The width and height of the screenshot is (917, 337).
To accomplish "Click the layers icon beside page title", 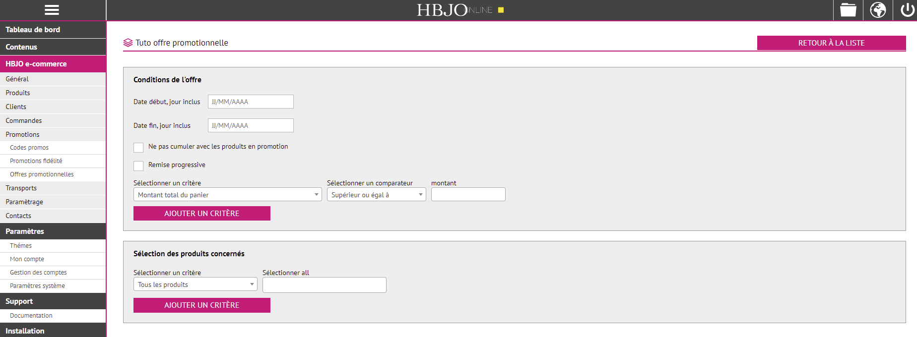I will click(x=128, y=43).
